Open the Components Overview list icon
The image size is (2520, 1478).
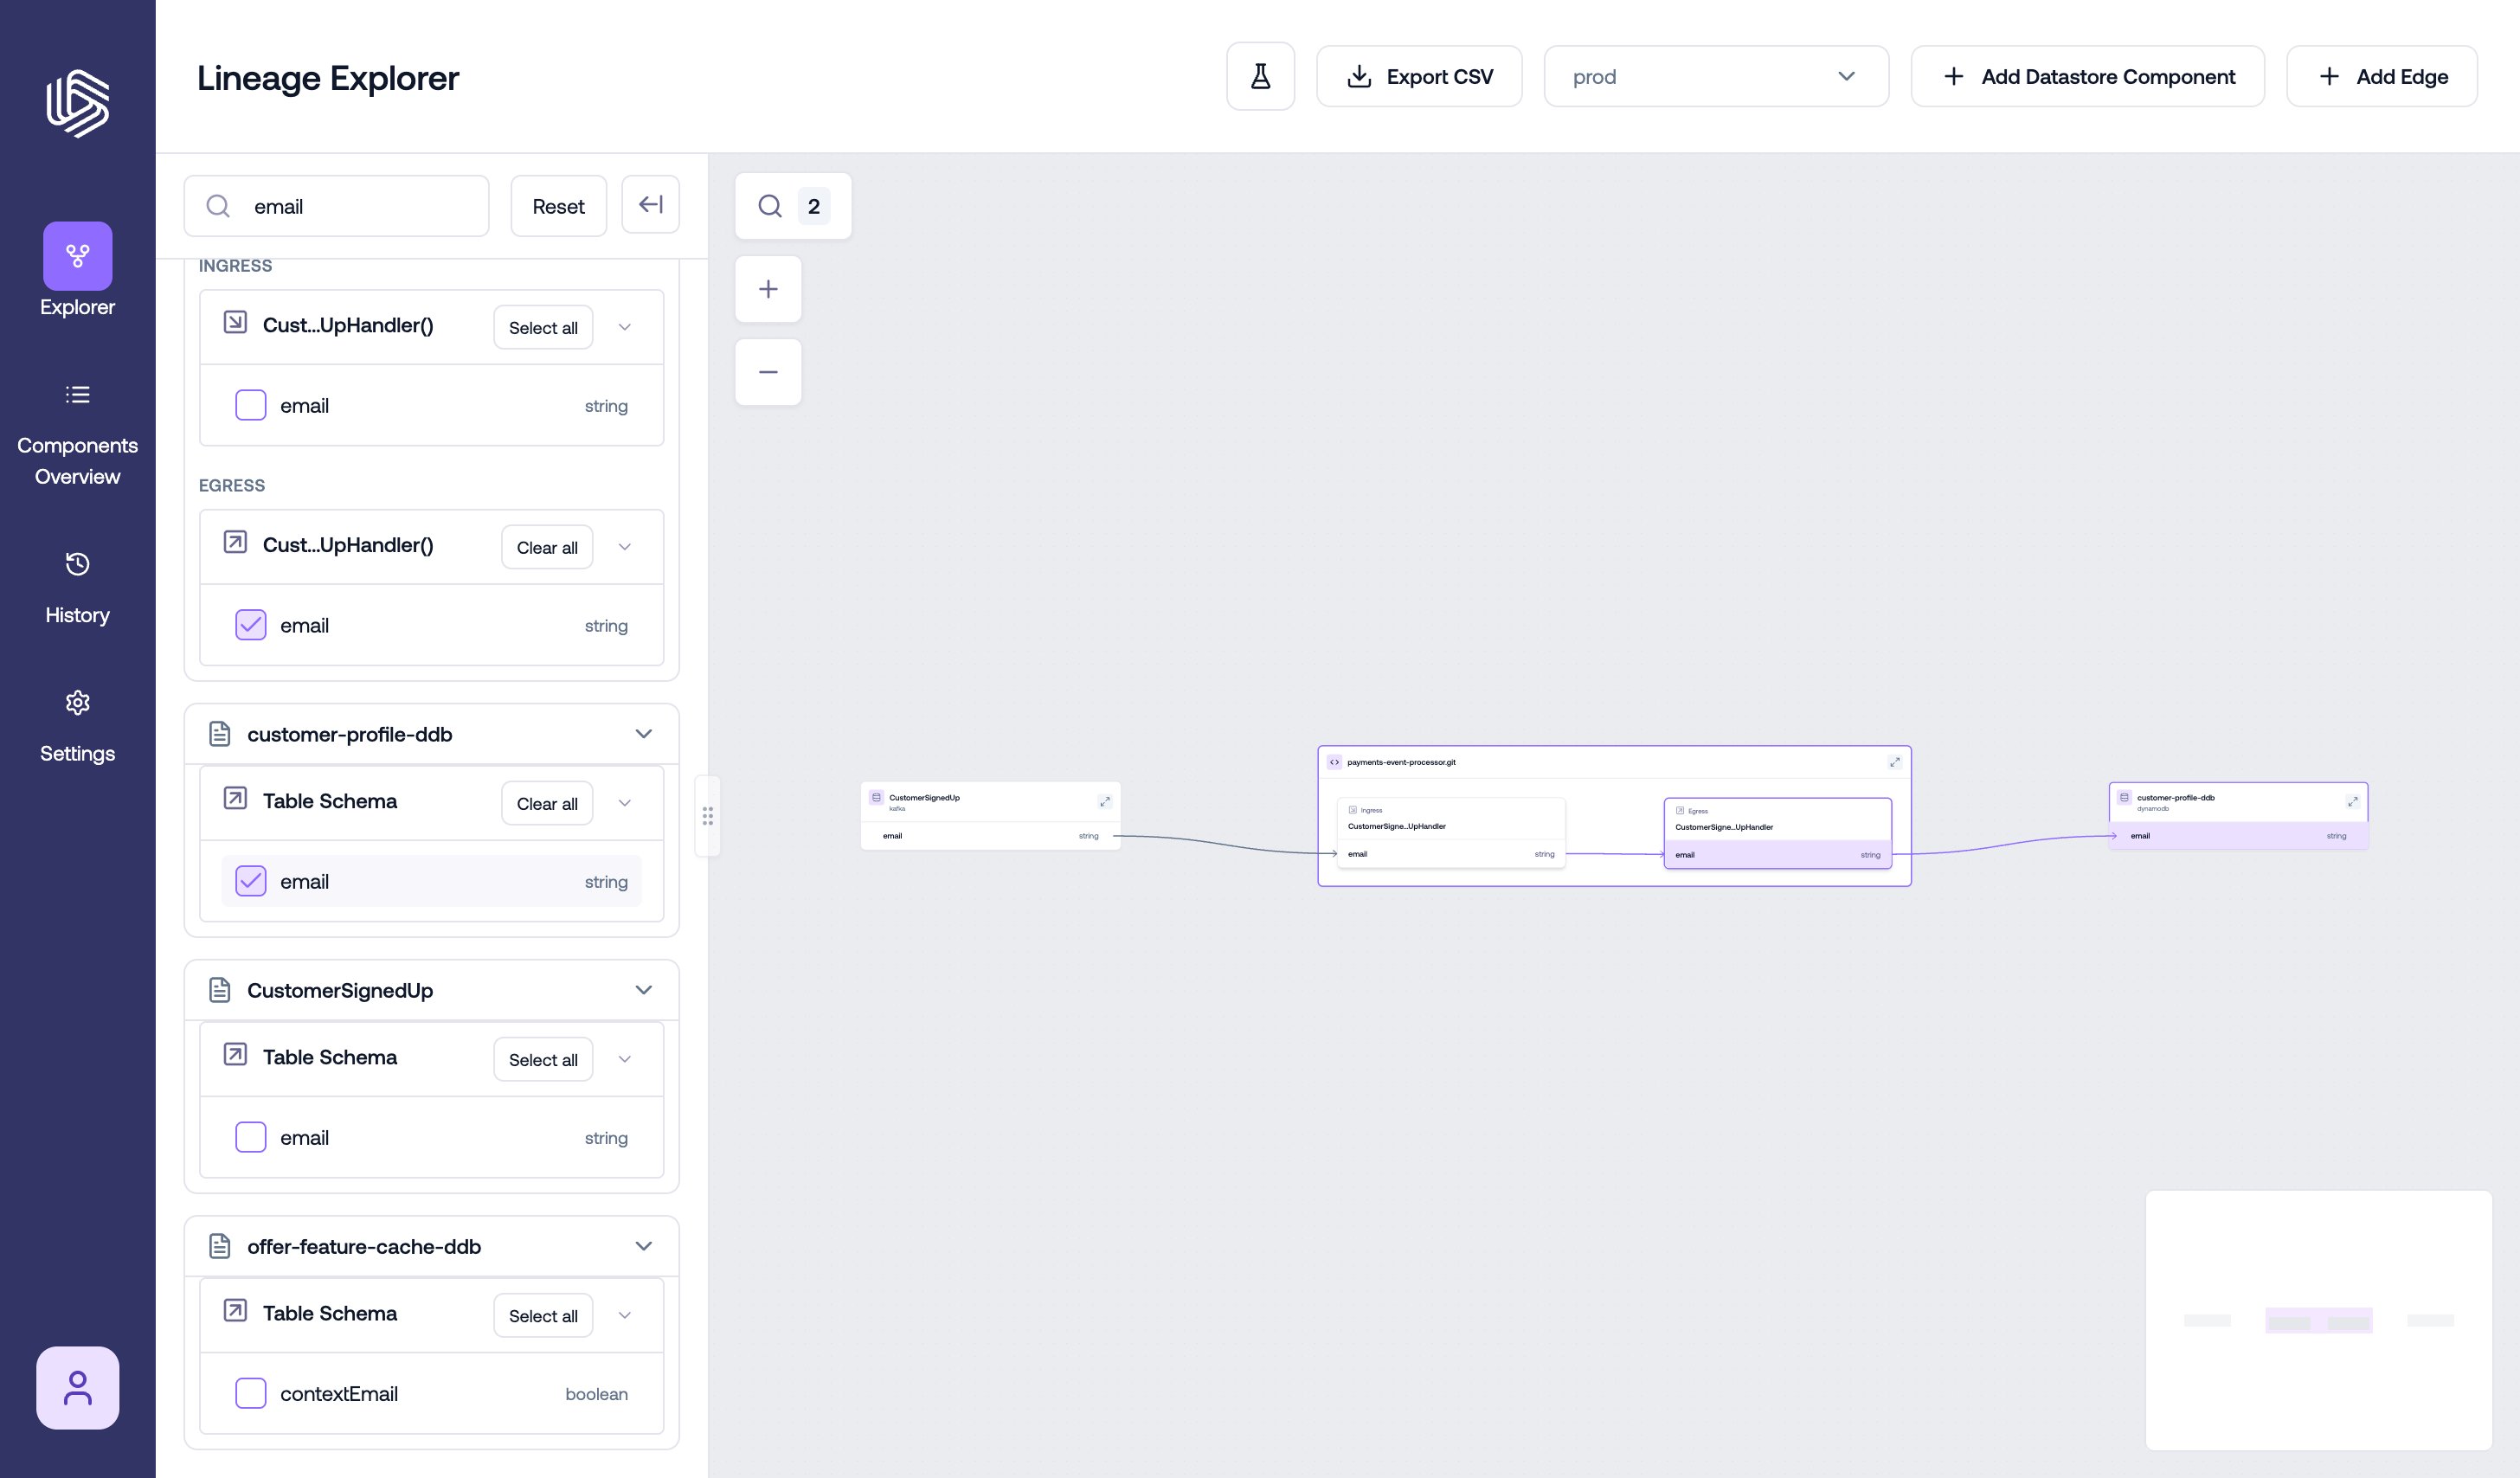click(78, 394)
